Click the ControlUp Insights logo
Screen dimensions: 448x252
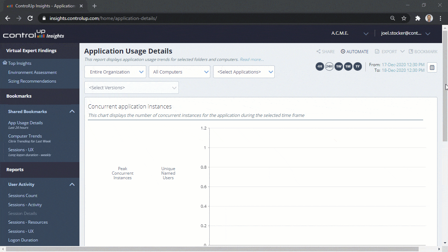[x=34, y=34]
